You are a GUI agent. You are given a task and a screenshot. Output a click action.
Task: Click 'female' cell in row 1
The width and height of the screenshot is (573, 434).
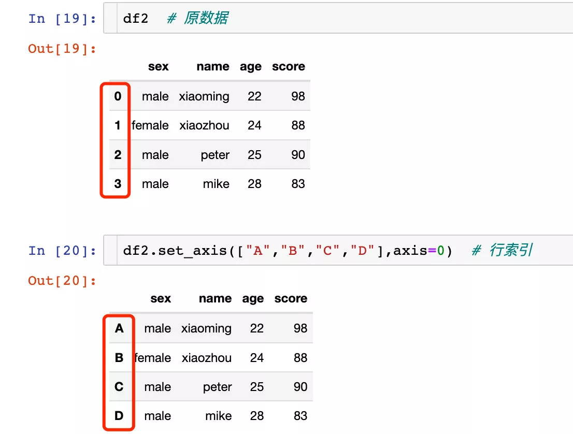tap(150, 125)
